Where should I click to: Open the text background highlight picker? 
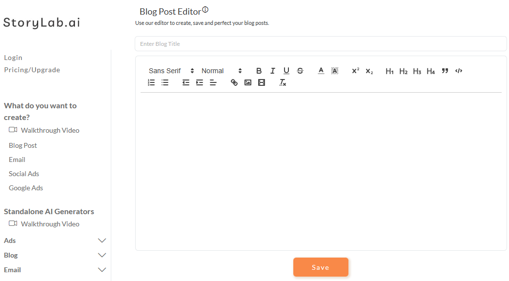[335, 71]
